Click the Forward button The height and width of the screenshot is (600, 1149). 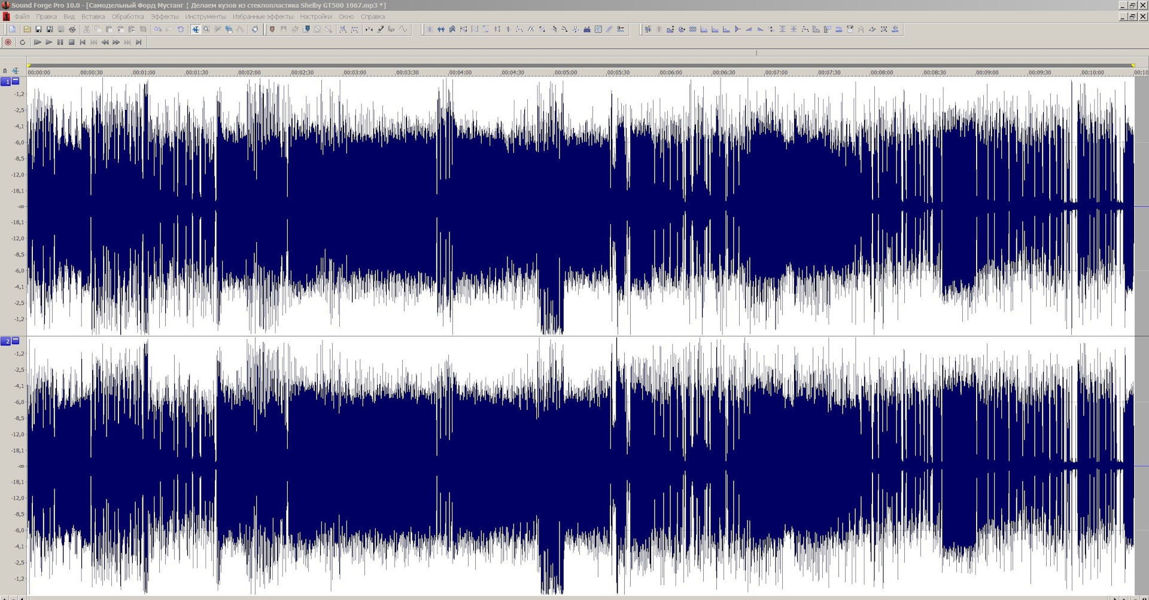(116, 42)
